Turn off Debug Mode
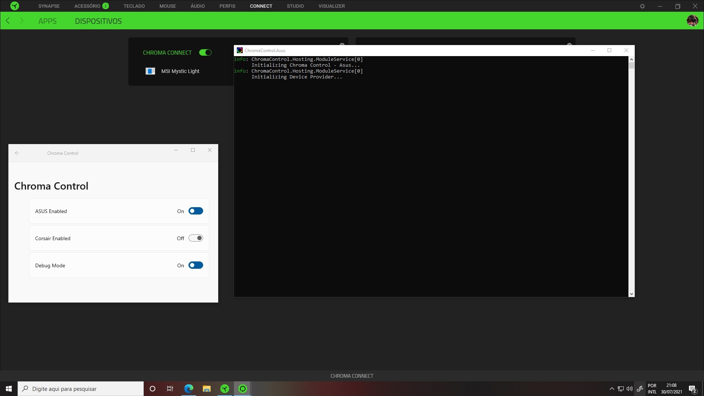 196,265
